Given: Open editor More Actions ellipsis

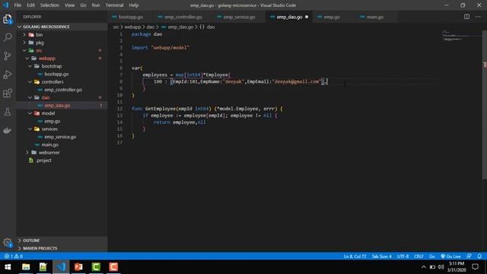Looking at the screenshot, I should 478,17.
